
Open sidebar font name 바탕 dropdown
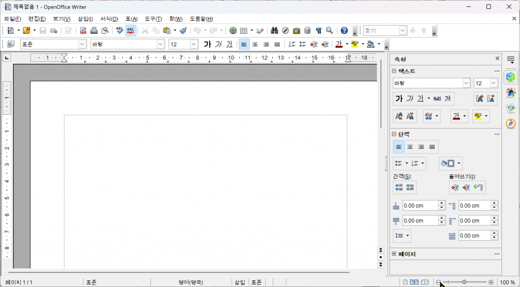pos(466,83)
